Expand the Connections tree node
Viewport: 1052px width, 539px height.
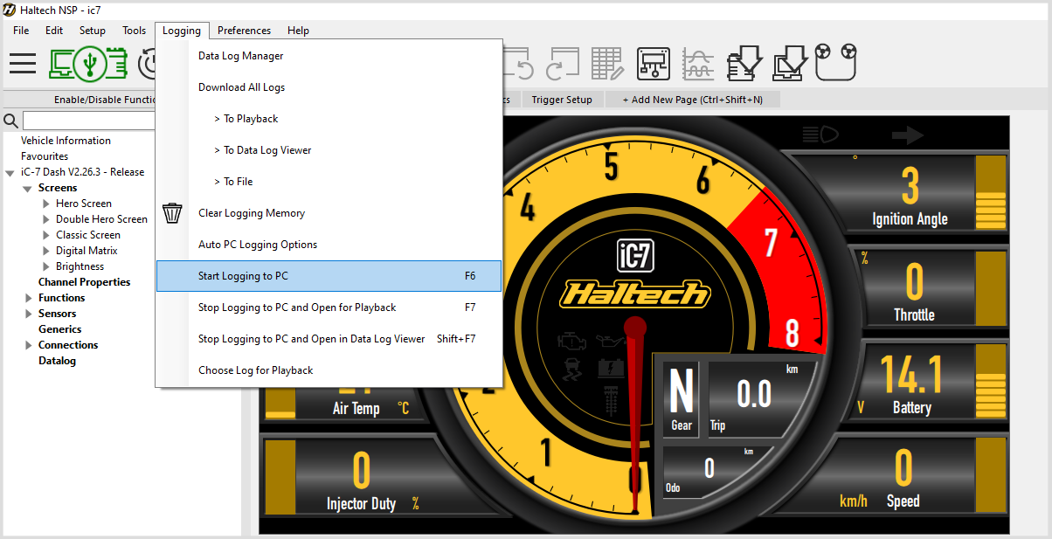click(x=29, y=346)
